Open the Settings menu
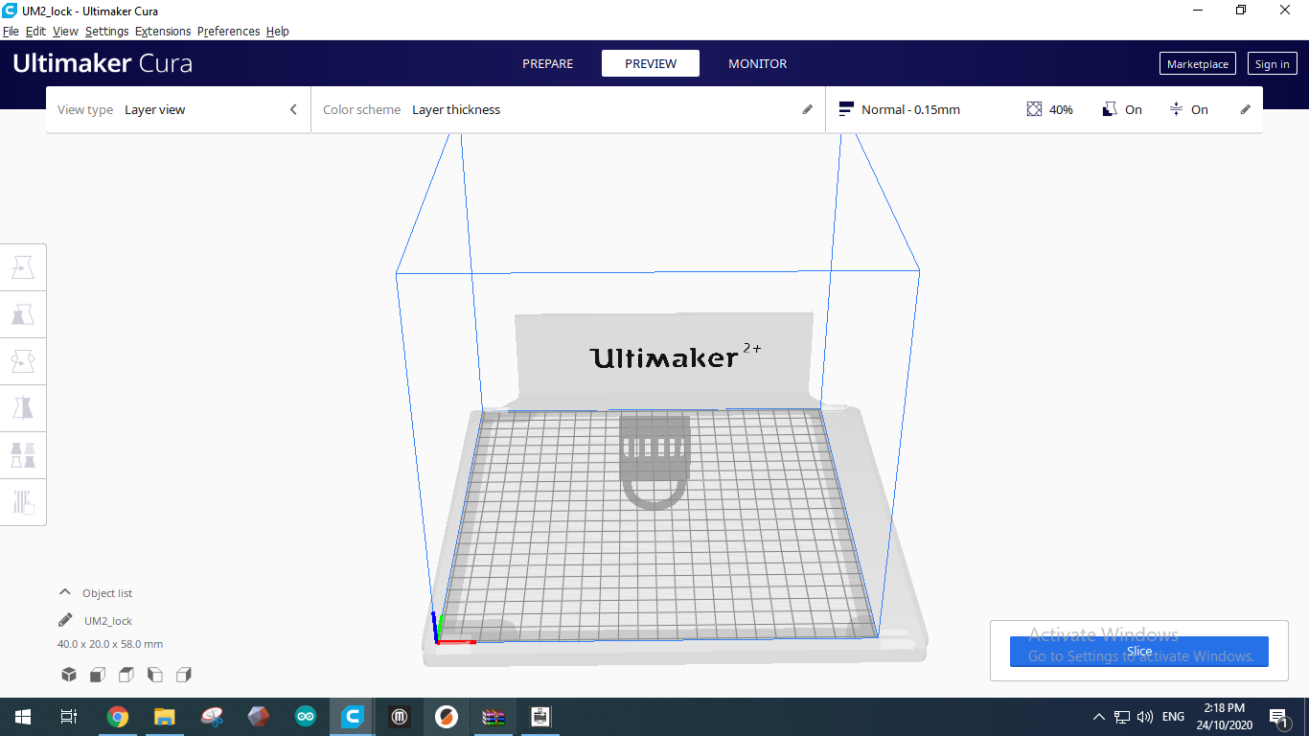 coord(106,31)
